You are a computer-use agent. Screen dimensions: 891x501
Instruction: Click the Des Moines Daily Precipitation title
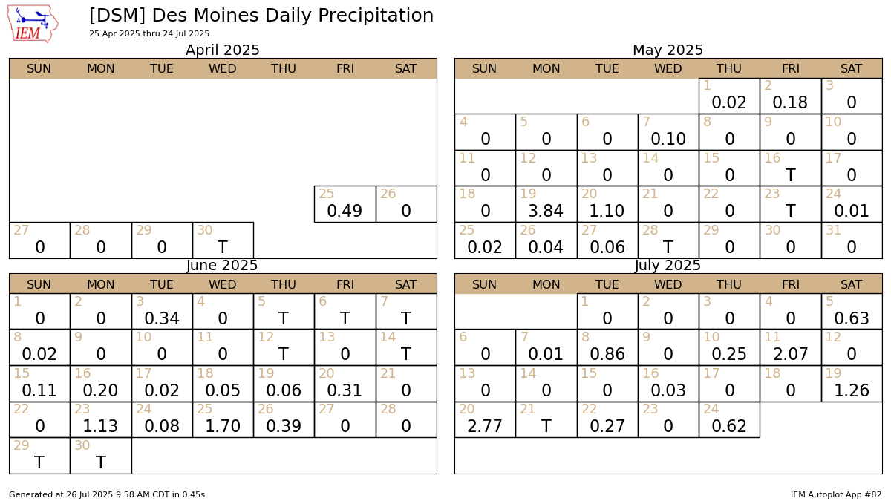[x=261, y=16]
